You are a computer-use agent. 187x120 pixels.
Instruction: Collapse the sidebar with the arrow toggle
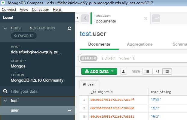[x=77, y=18]
